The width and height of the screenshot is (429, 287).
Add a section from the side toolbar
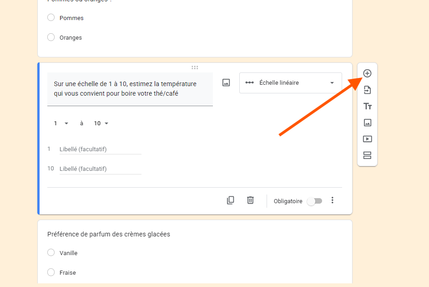coord(367,155)
